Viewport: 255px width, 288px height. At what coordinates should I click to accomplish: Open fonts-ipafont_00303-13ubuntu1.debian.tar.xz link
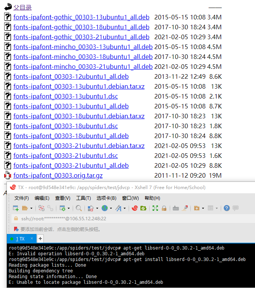(x=79, y=86)
